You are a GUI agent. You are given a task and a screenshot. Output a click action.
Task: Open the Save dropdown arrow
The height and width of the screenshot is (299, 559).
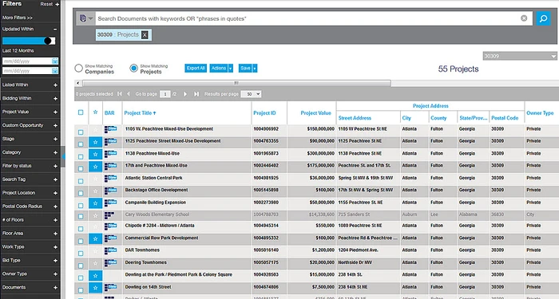point(255,68)
